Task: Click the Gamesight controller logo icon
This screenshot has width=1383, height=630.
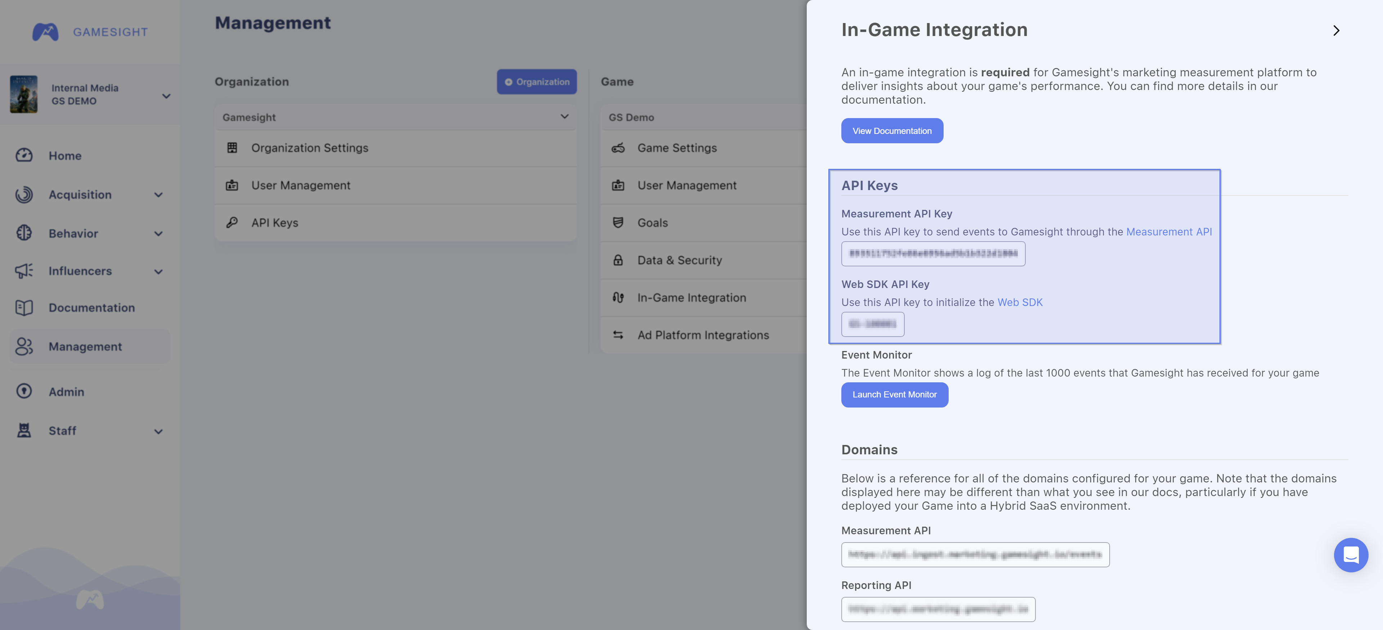Action: [45, 32]
